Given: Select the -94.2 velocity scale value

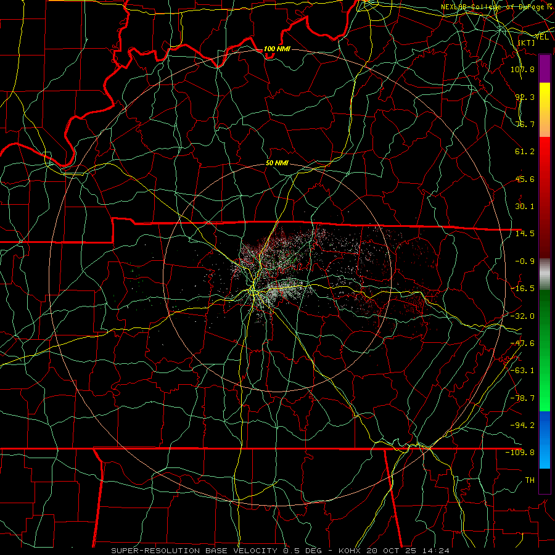Looking at the screenshot, I should (522, 425).
